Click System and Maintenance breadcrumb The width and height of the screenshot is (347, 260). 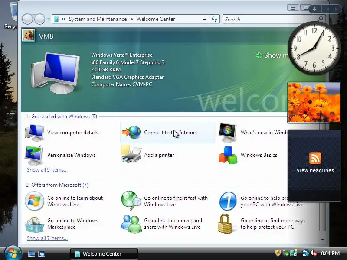pos(98,19)
